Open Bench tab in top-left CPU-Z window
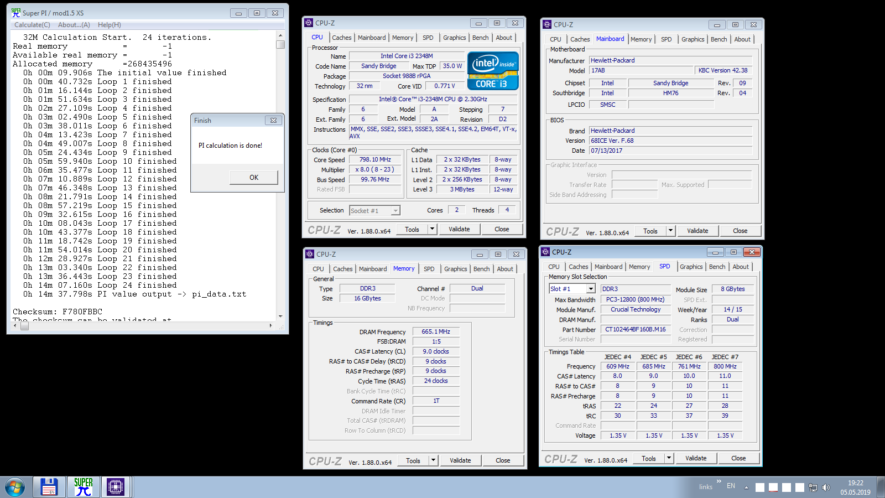 480,38
